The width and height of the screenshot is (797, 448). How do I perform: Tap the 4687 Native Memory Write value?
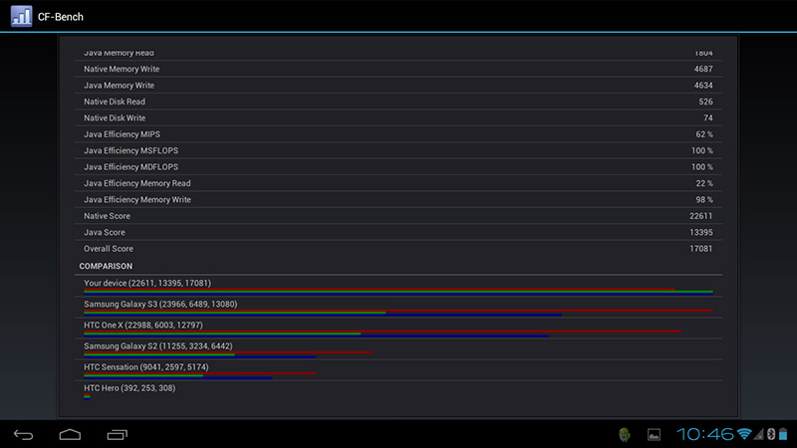(x=703, y=69)
